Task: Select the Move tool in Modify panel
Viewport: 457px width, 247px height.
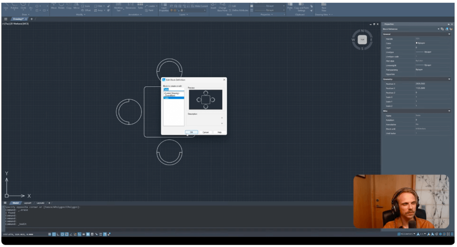Action: pos(54,8)
